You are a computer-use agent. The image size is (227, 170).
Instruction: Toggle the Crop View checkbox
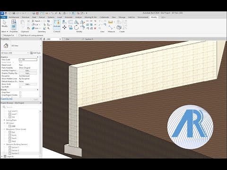point(20,93)
